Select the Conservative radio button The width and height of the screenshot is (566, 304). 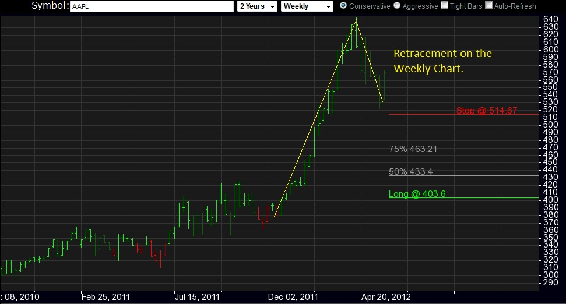(343, 5)
